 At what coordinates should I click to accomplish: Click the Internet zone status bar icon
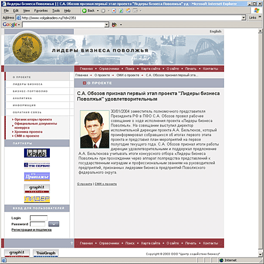tap(221, 260)
